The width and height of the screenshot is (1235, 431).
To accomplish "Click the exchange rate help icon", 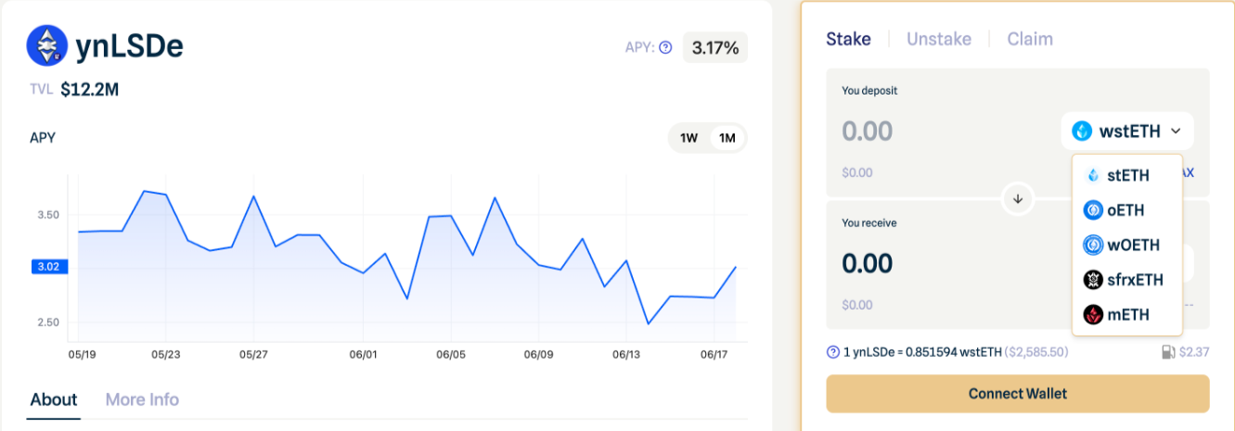I will pyautogui.click(x=833, y=352).
